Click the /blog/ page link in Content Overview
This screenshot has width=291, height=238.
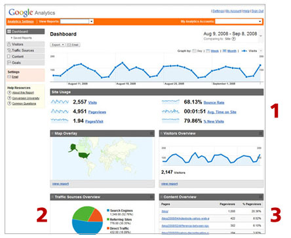coord(165,211)
